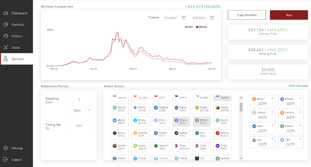The height and width of the screenshot is (167, 311).
Task: Select the Expanse (EXP) asset
Action: click(140, 134)
